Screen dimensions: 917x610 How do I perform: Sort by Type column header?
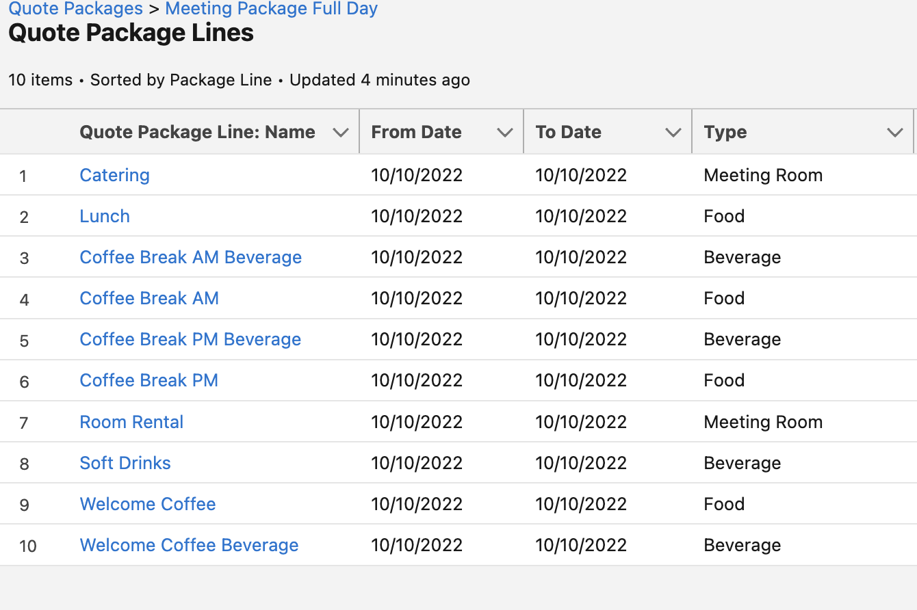(x=725, y=133)
